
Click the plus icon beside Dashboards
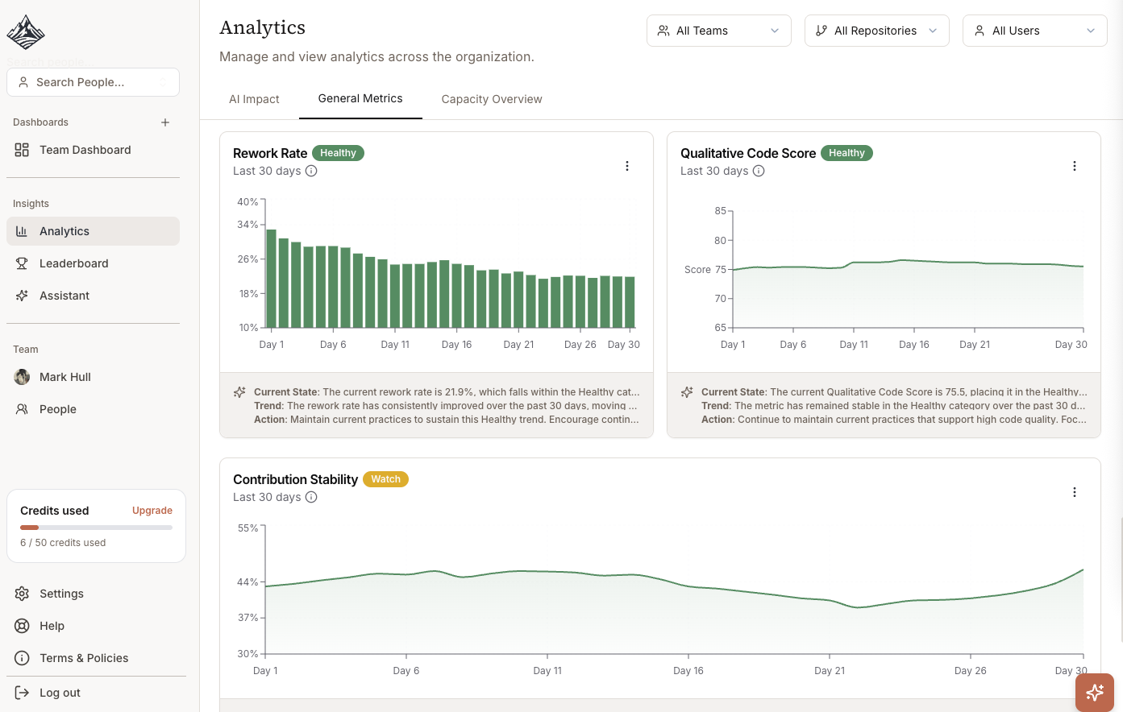165,122
